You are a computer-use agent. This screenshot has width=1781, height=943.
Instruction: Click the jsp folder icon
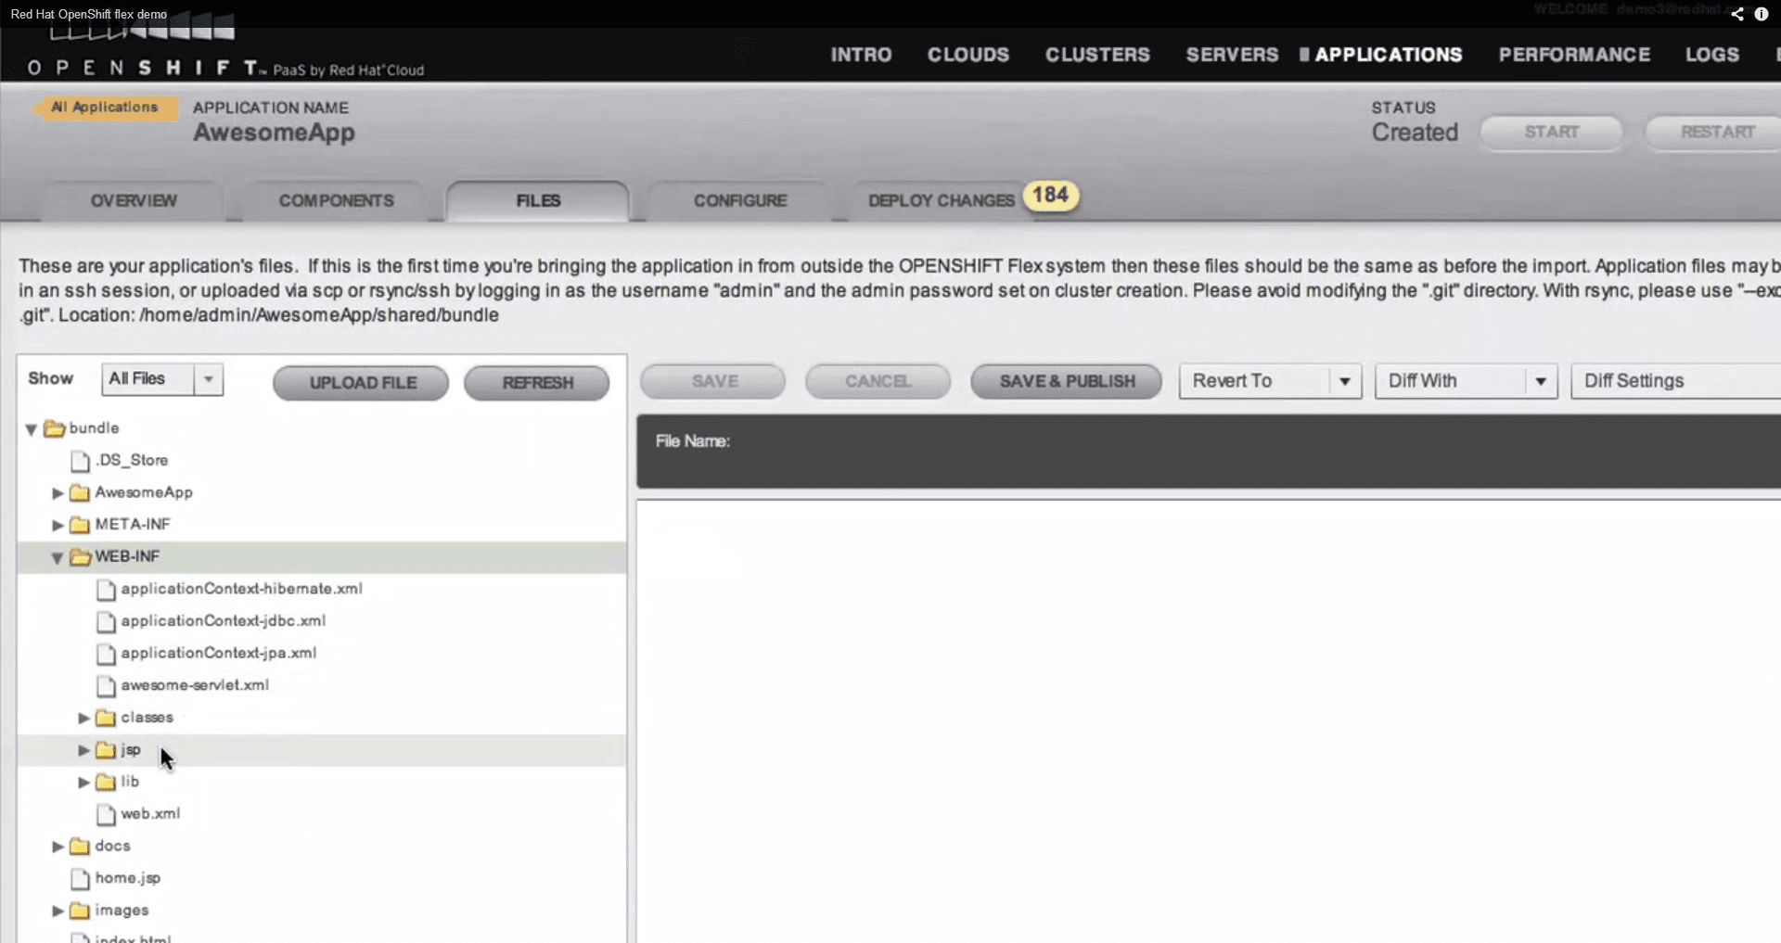pos(106,750)
